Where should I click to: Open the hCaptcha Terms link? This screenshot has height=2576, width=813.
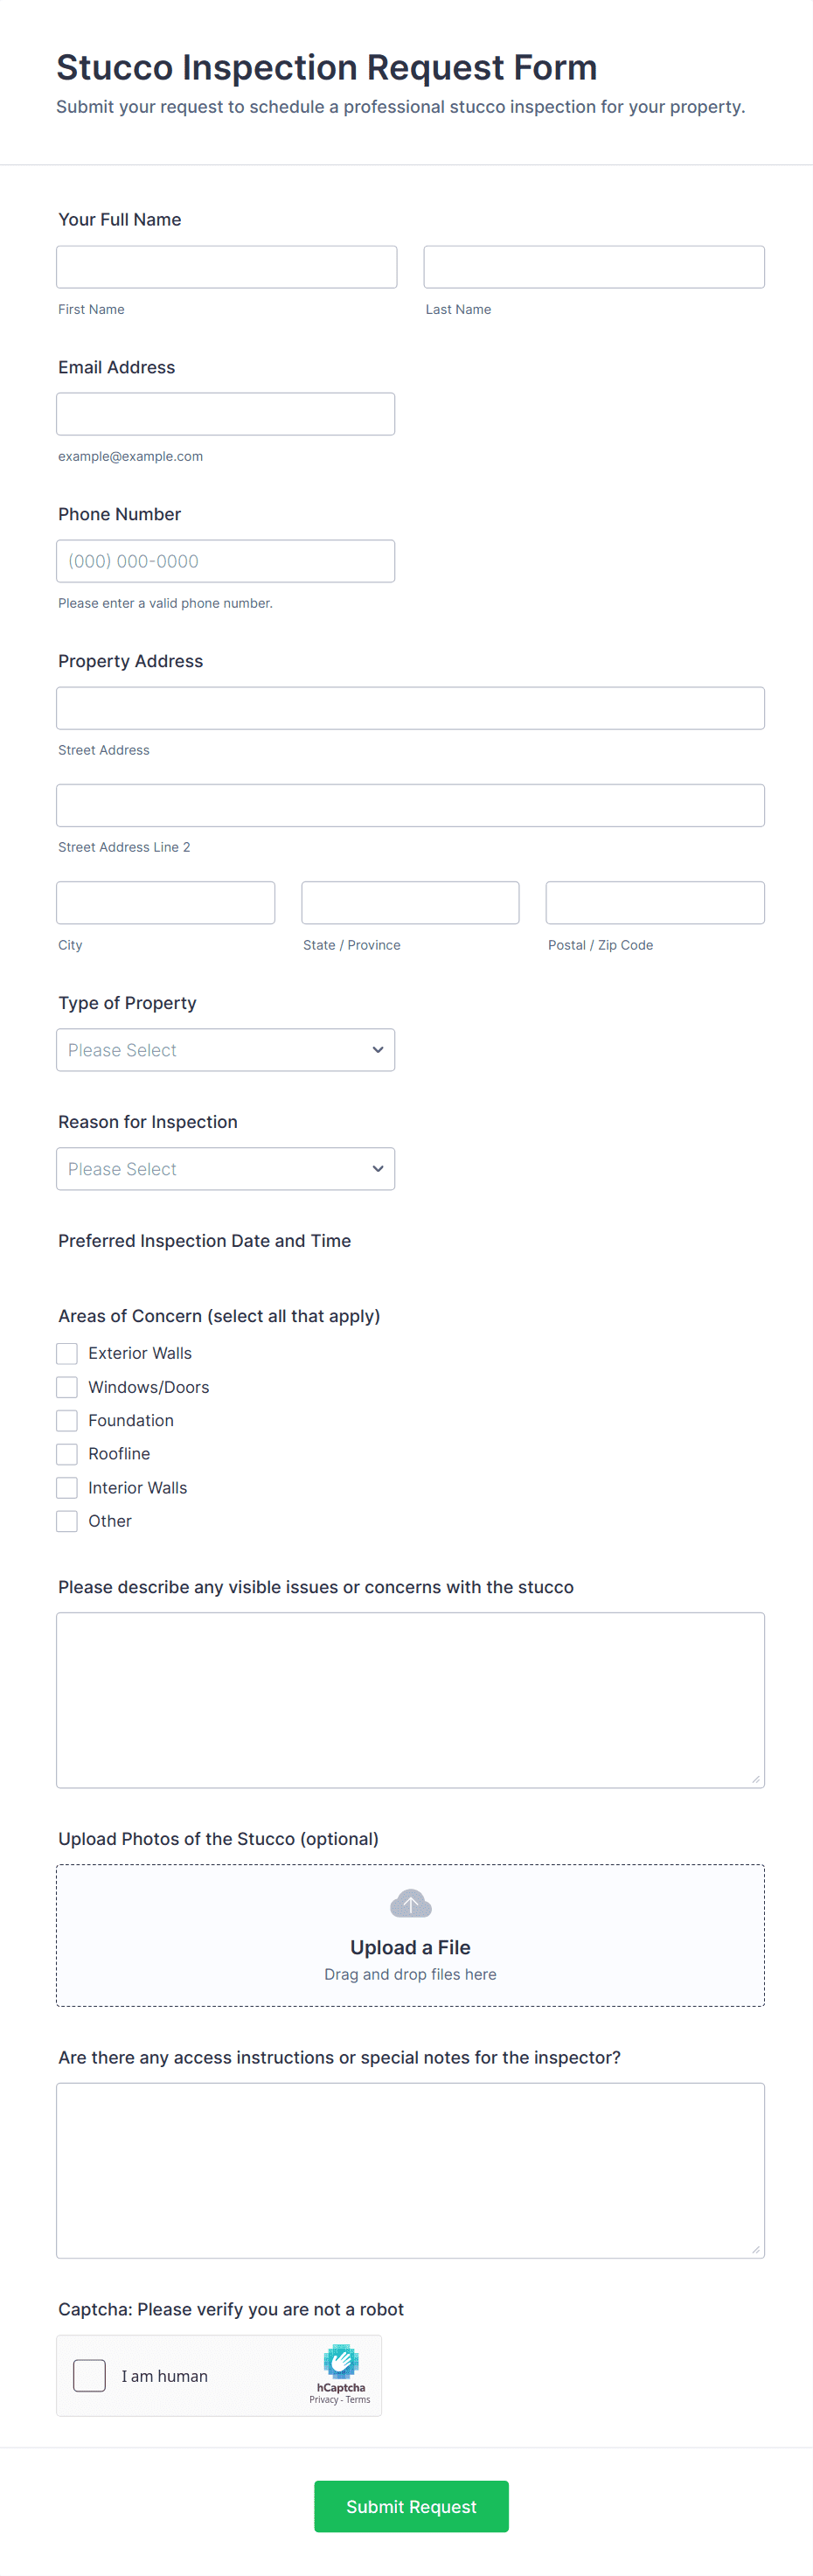[358, 2400]
